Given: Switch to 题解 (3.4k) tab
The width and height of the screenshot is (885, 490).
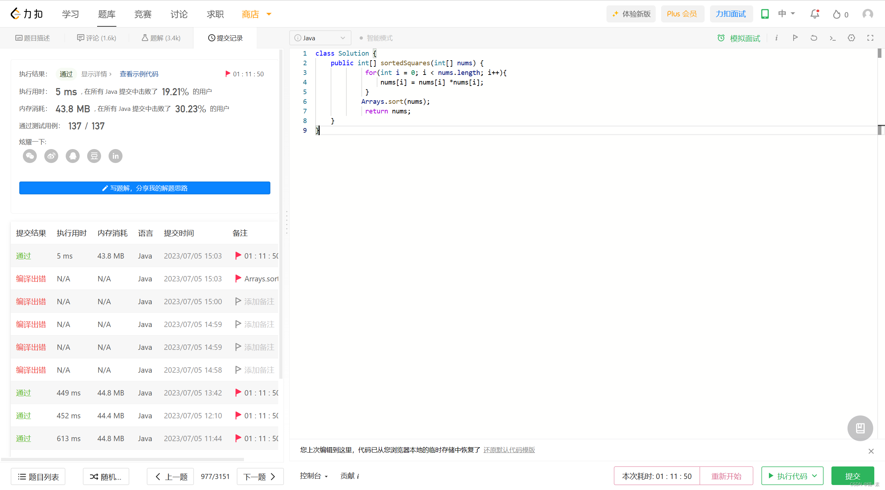Looking at the screenshot, I should [161, 38].
